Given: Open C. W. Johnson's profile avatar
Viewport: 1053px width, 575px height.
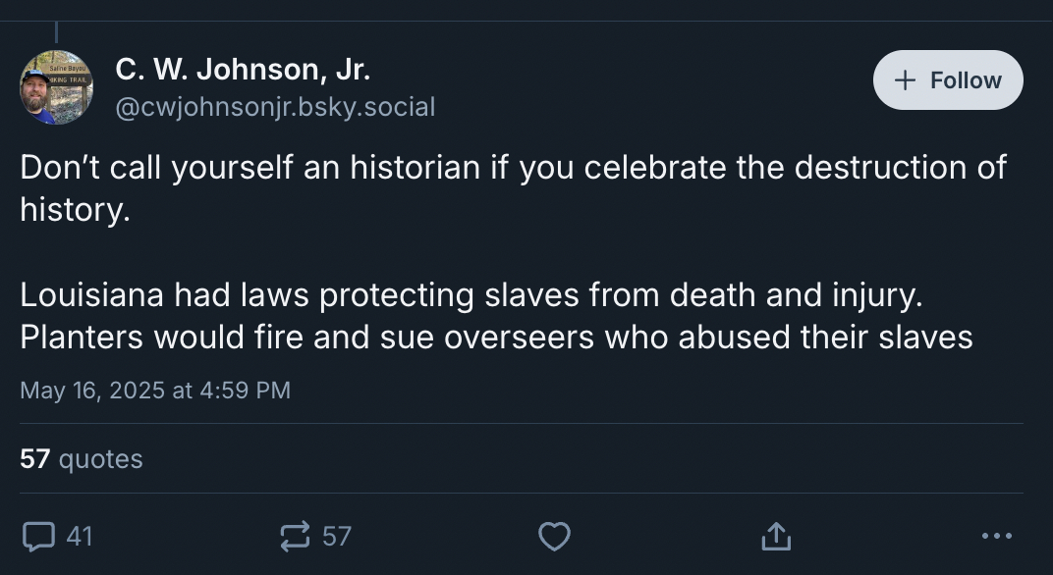Looking at the screenshot, I should click(56, 87).
